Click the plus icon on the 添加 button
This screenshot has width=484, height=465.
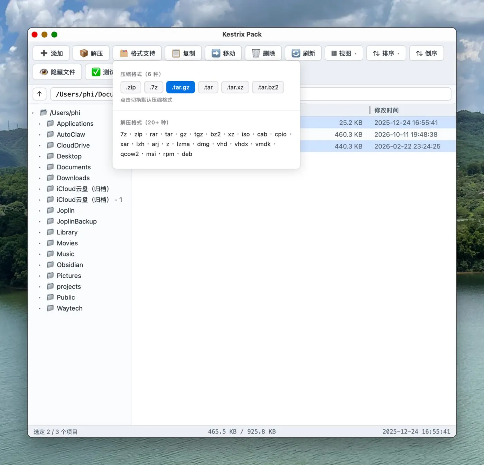click(44, 53)
